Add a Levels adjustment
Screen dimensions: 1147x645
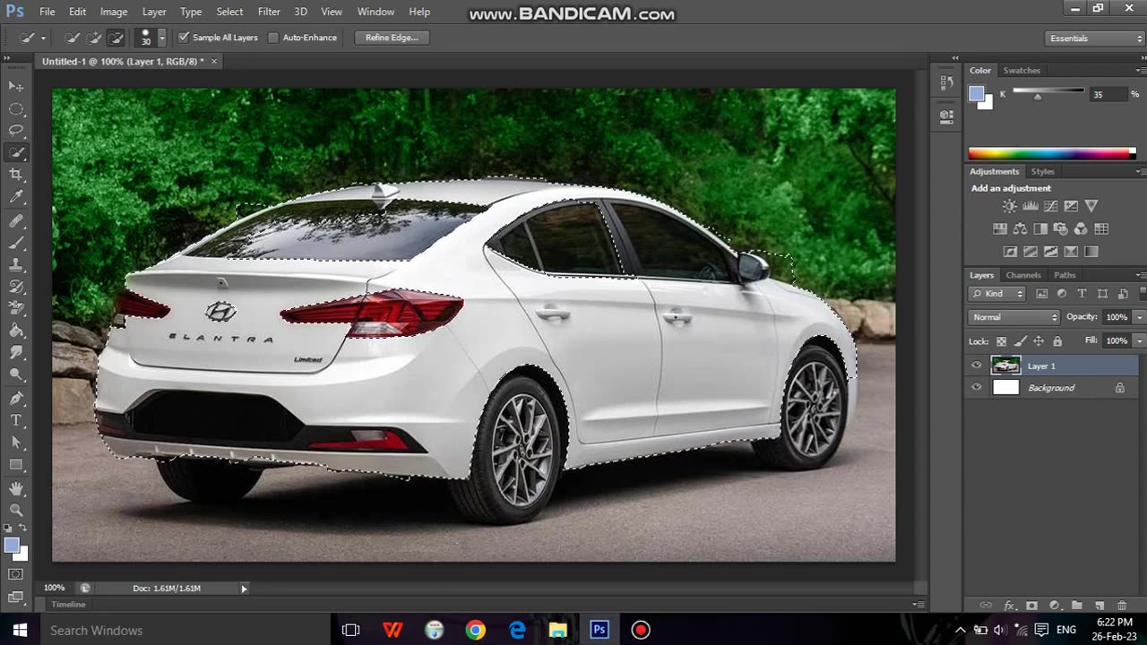[1031, 206]
